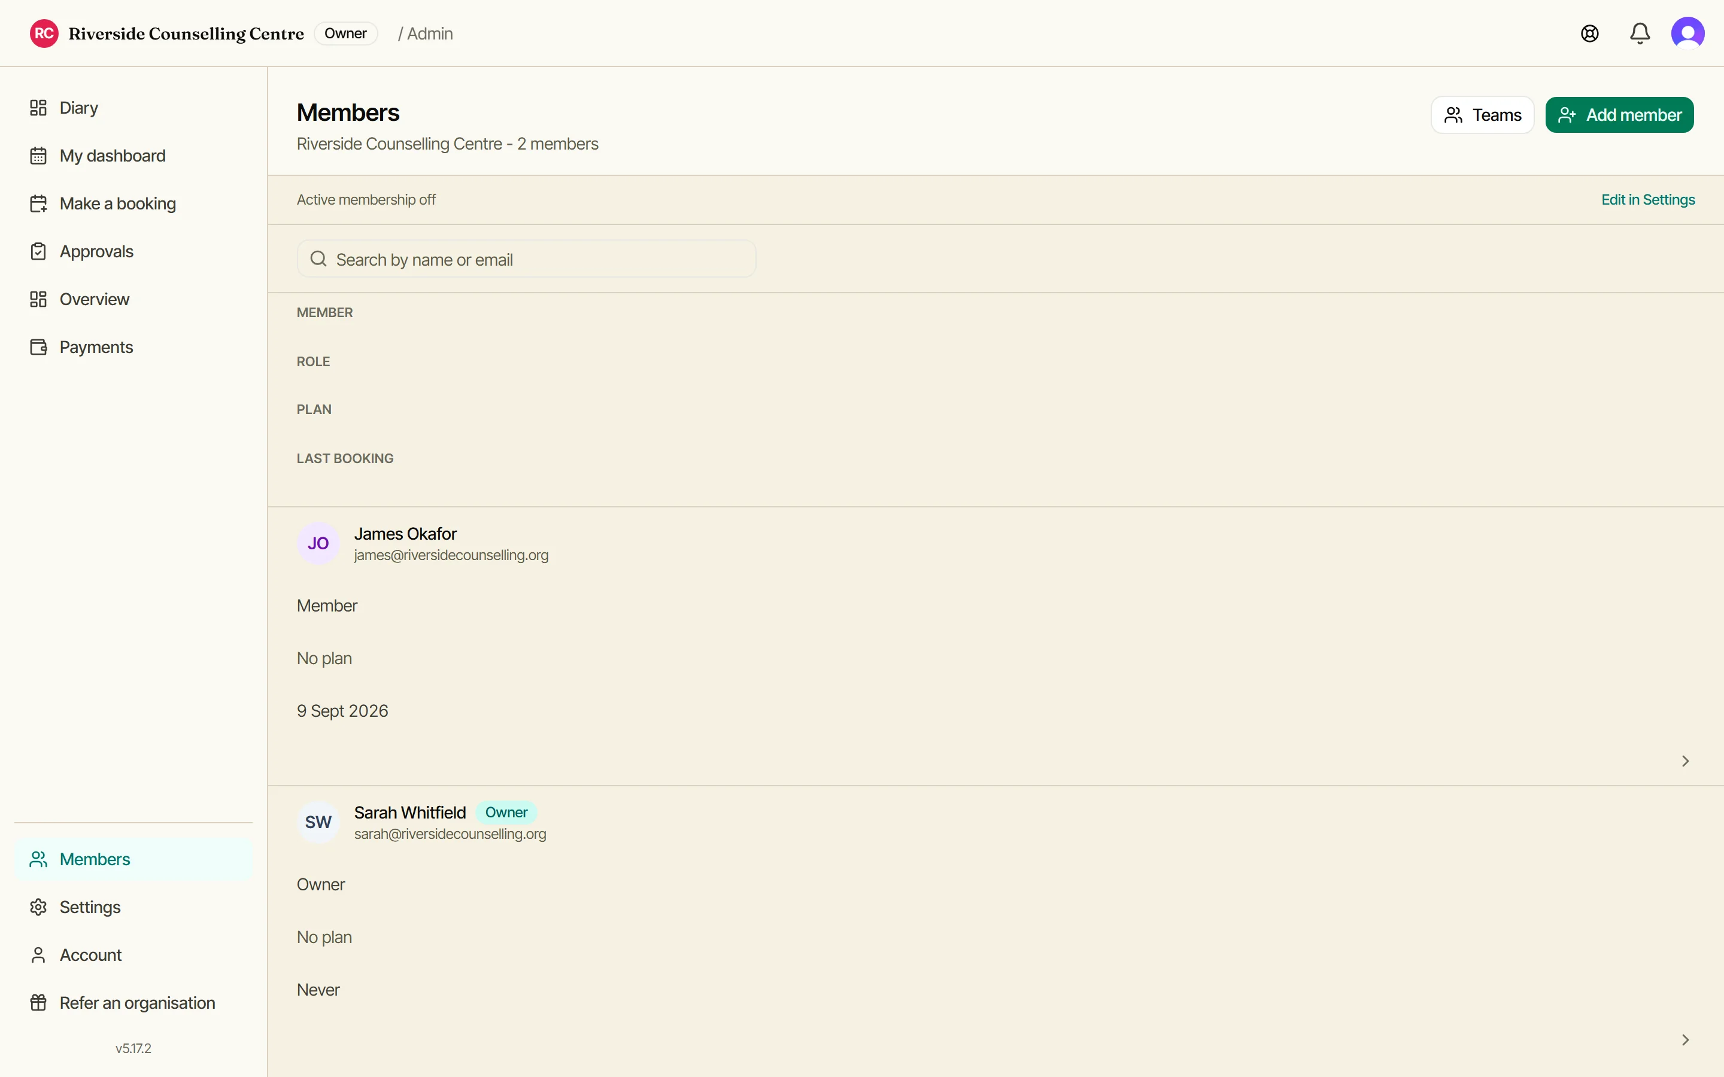Click the Account person icon
Image resolution: width=1724 pixels, height=1077 pixels.
click(38, 954)
